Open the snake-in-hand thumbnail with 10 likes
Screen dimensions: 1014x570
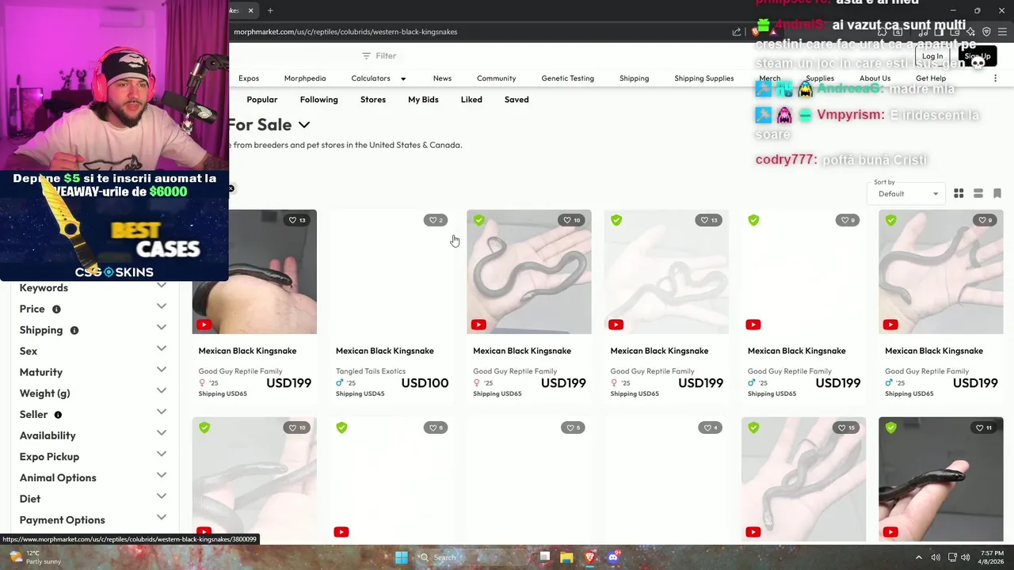click(x=528, y=272)
